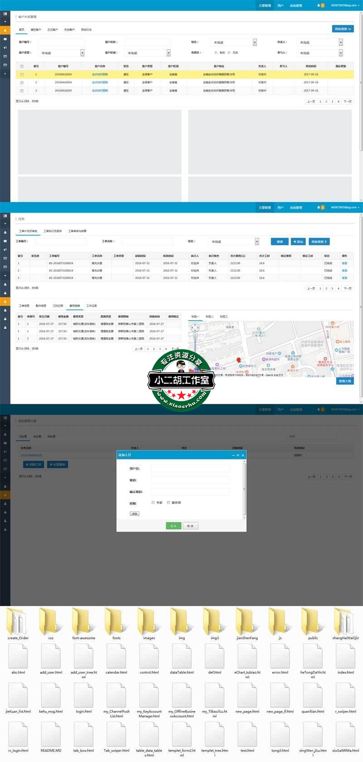Select the login.html file icon
This screenshot has height=762, width=363.
(x=83, y=695)
